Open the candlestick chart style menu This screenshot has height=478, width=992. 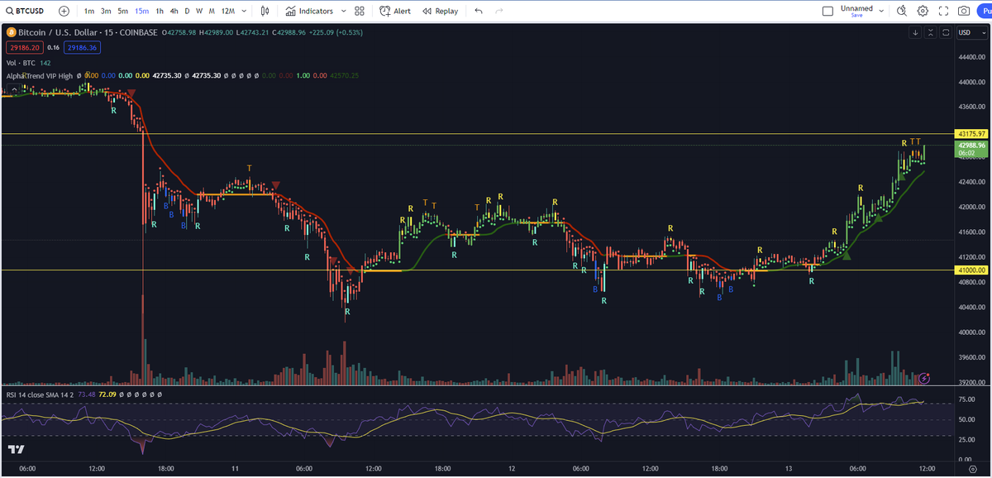(265, 11)
